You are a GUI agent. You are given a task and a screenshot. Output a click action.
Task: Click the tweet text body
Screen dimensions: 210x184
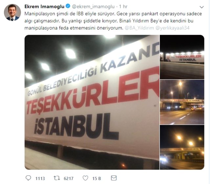click(113, 21)
